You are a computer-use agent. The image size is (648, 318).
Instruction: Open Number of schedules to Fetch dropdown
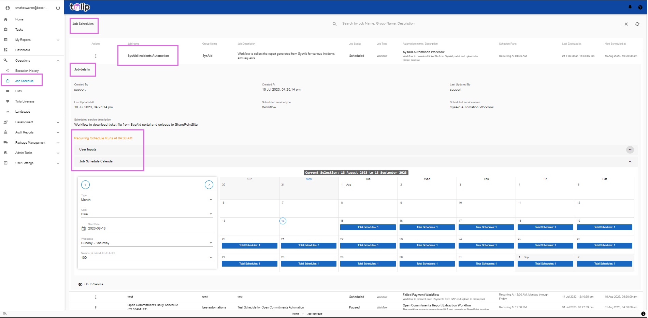(147, 258)
